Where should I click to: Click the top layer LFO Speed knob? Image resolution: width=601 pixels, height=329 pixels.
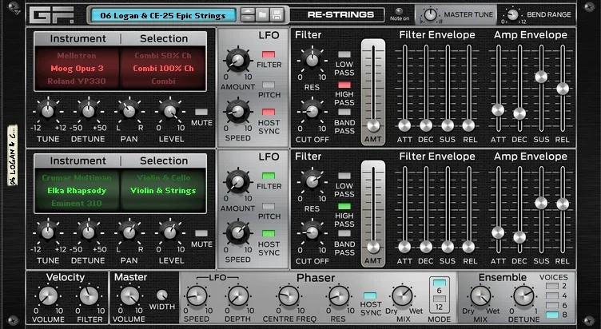coord(237,111)
